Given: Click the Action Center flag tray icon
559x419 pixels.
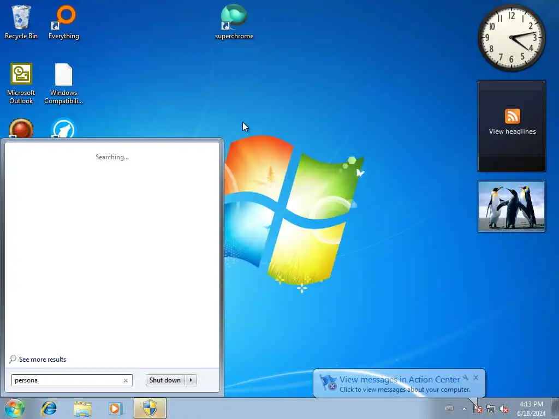Looking at the screenshot, I should point(478,409).
